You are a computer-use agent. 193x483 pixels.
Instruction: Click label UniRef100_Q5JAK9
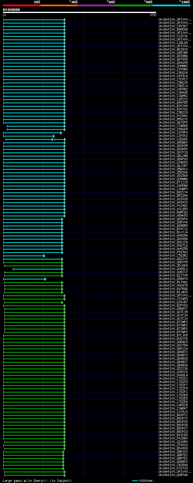click(173, 266)
